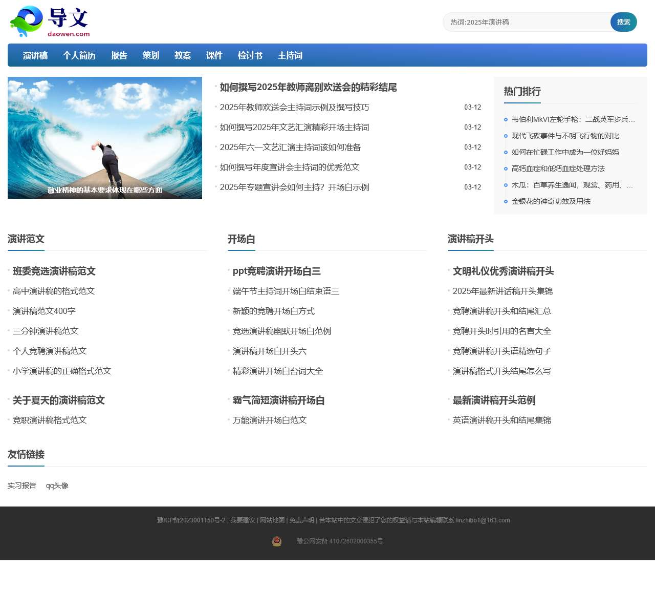Click the bullet icon beside 热门排行 first item
Screen dimensions: 655x612
tap(505, 119)
